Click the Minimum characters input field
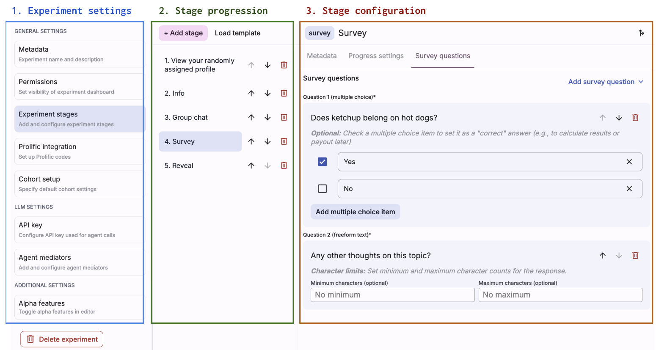 coord(392,295)
